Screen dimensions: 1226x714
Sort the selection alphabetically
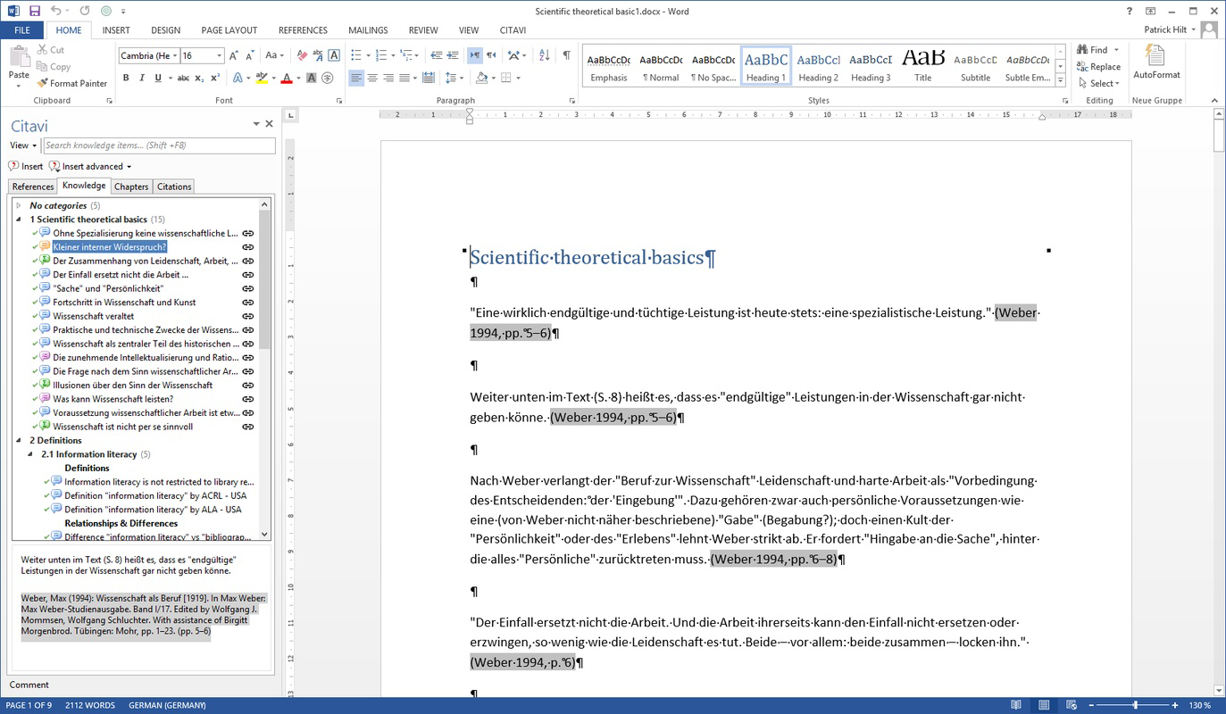pos(546,55)
